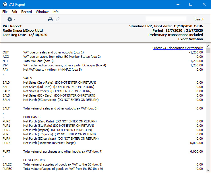Click the 'Radio Import/Export Ltd' company name

coord(23,30)
